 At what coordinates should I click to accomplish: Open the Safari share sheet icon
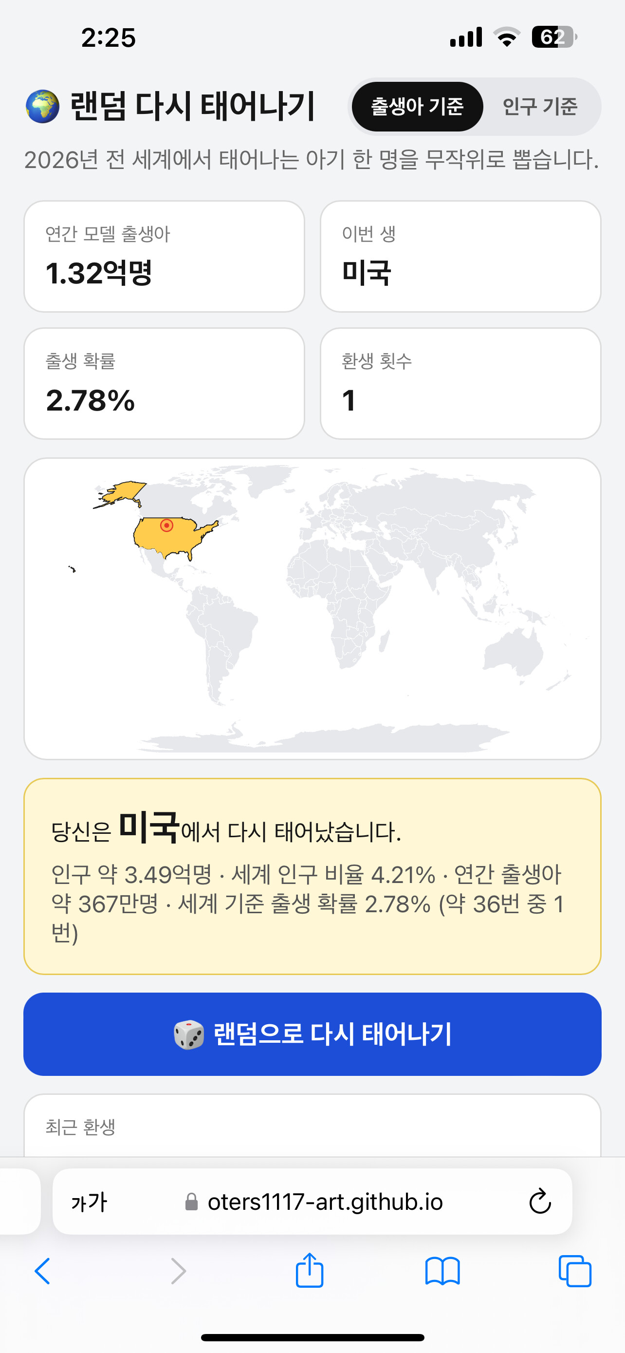click(x=310, y=1270)
